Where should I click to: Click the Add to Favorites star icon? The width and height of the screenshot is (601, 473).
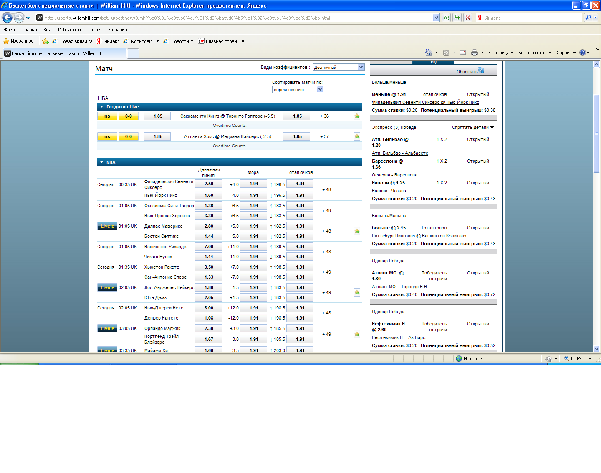pyautogui.click(x=45, y=41)
